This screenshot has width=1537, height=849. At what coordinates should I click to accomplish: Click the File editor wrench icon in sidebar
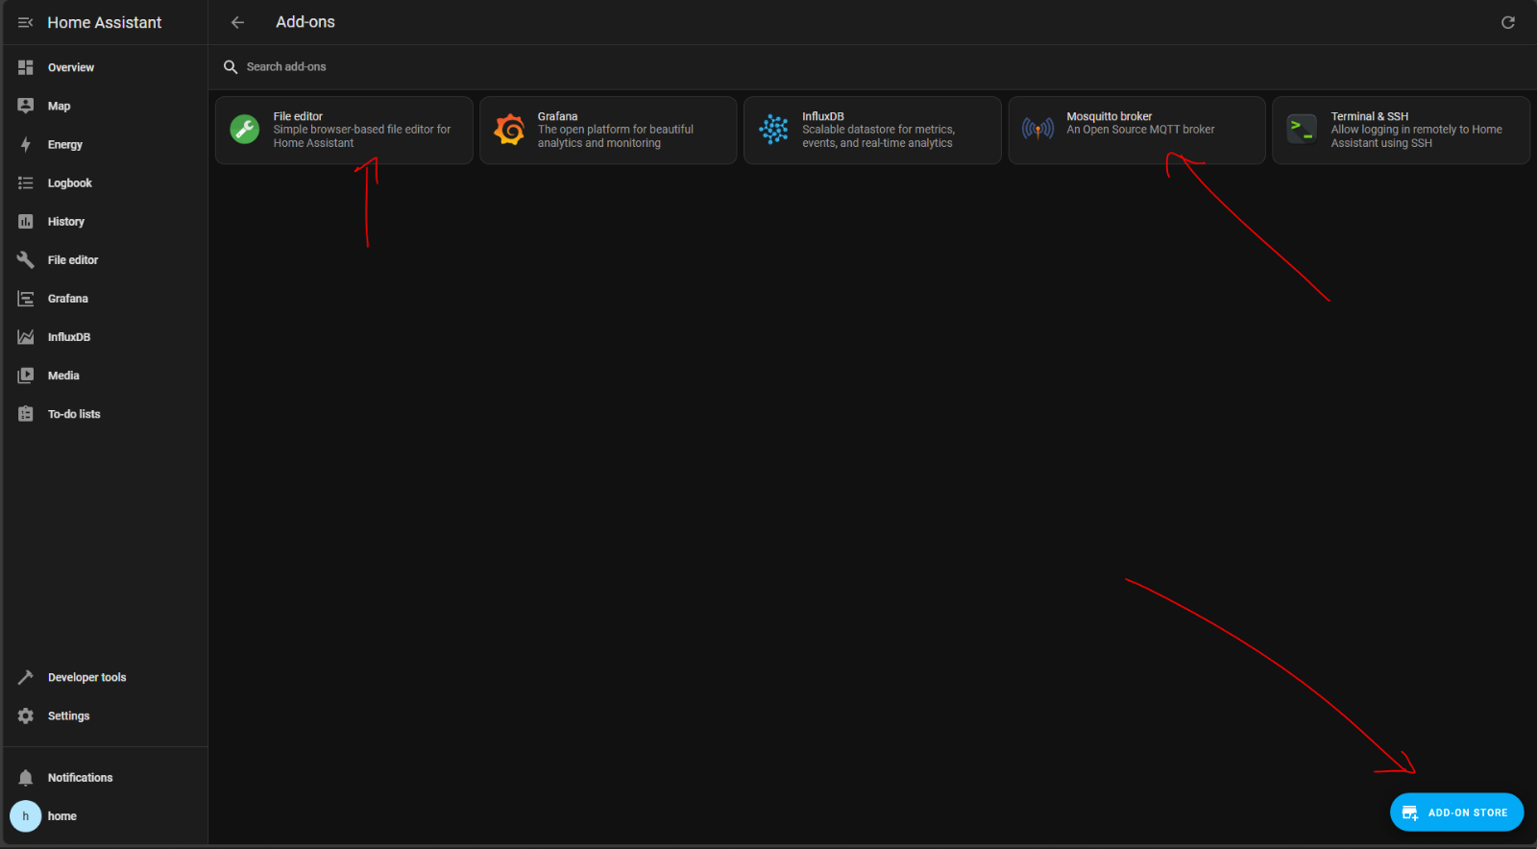[x=26, y=259]
